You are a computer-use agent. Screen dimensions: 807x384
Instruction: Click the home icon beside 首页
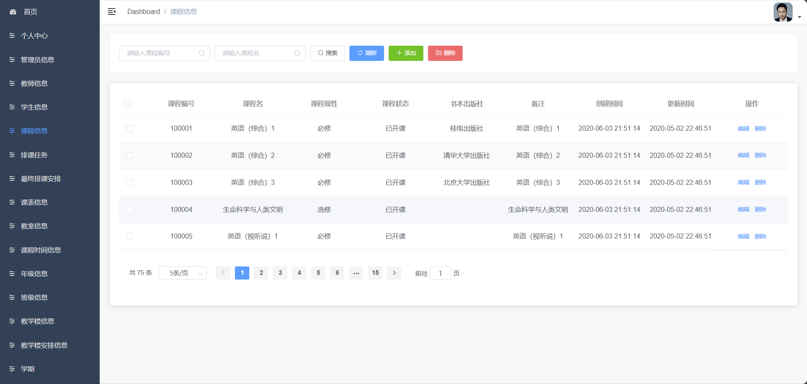click(12, 12)
